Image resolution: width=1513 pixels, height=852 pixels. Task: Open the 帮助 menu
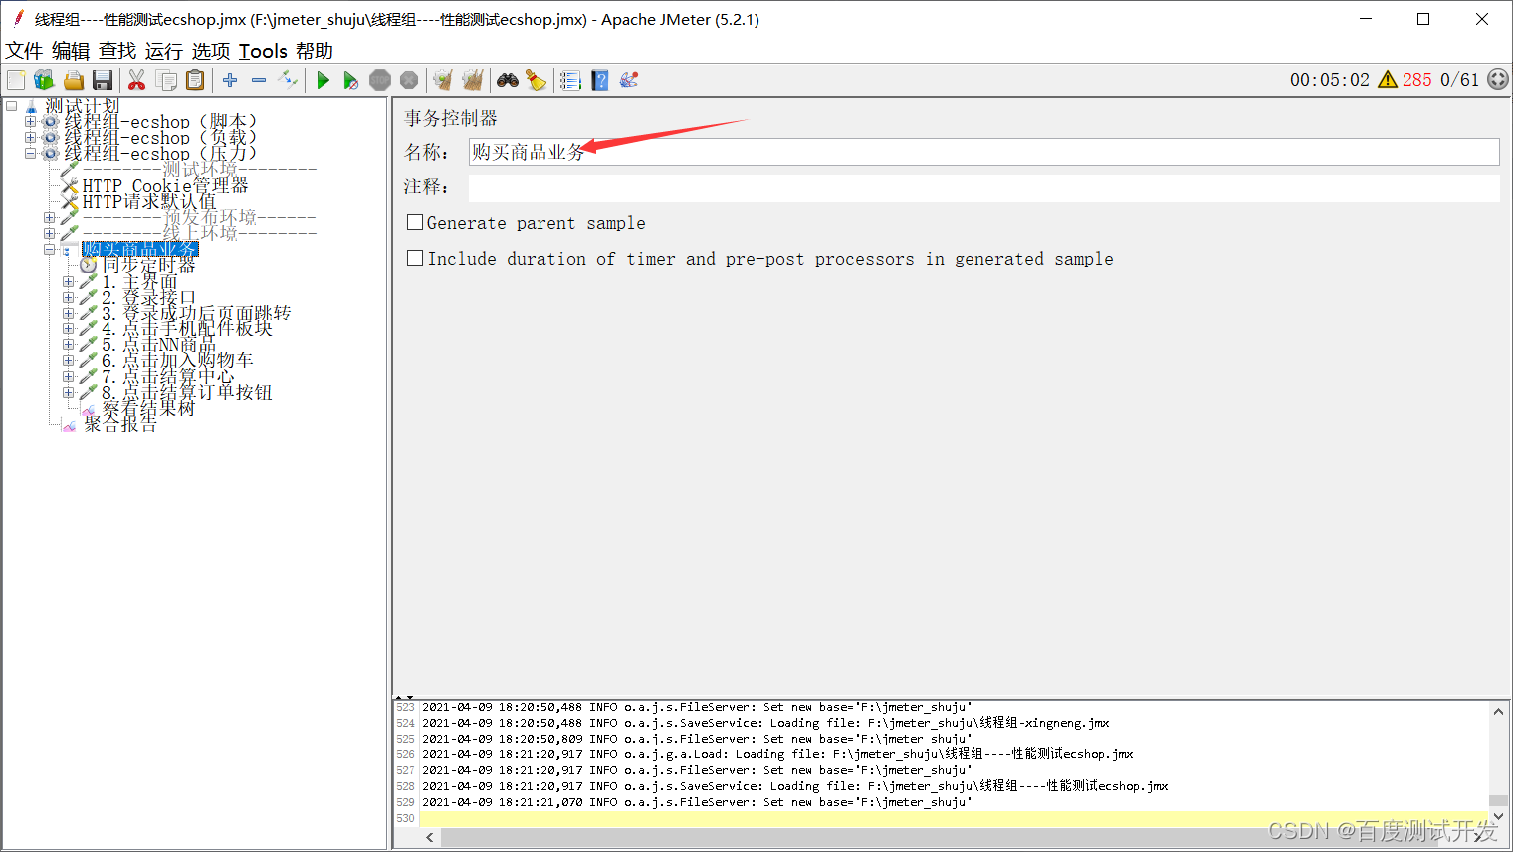(x=315, y=51)
